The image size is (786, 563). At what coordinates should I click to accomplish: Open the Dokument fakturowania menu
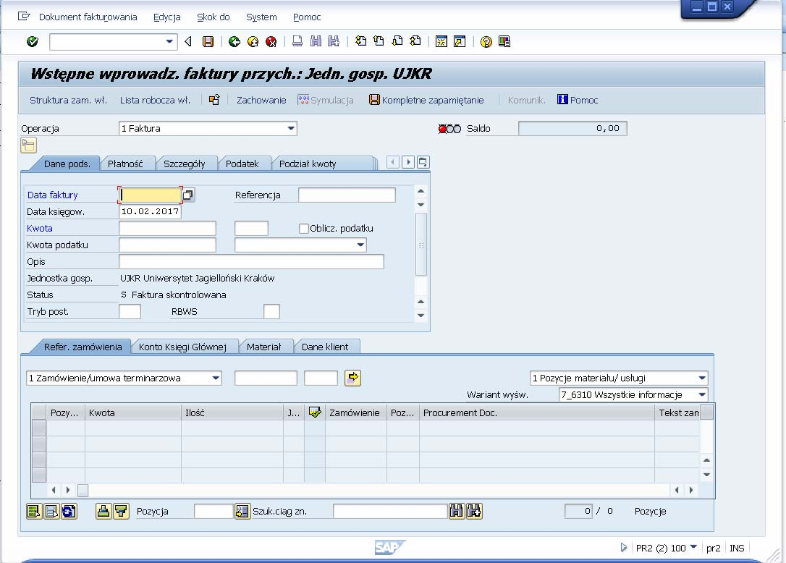88,17
